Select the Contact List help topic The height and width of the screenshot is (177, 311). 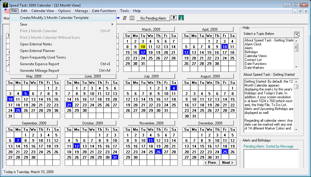(x=253, y=60)
